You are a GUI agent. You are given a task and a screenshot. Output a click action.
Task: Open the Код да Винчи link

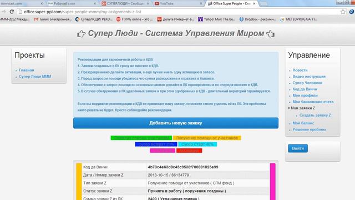click(305, 89)
